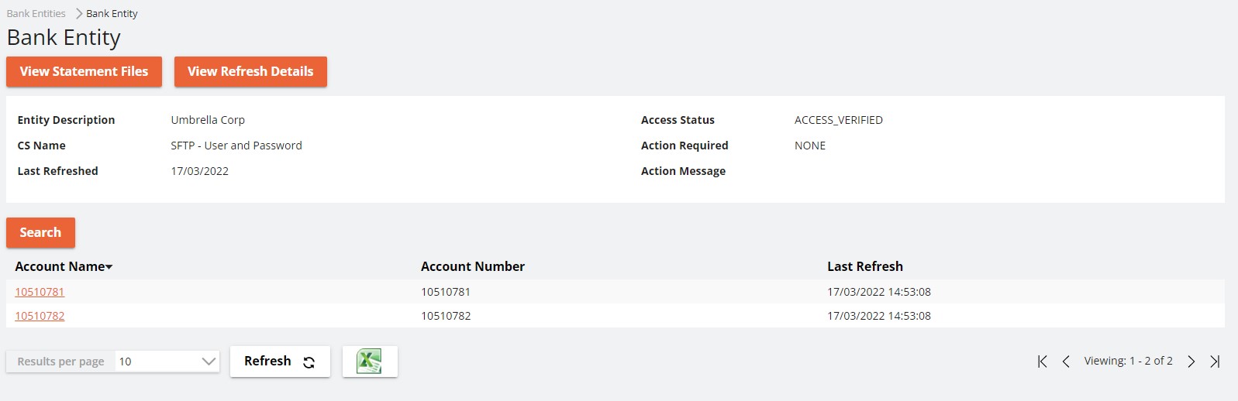This screenshot has height=401, width=1238.
Task: Click the Last Refresh column header
Action: [x=864, y=266]
